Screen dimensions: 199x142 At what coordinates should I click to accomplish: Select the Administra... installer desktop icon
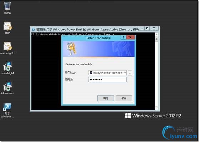click(x=7, y=88)
